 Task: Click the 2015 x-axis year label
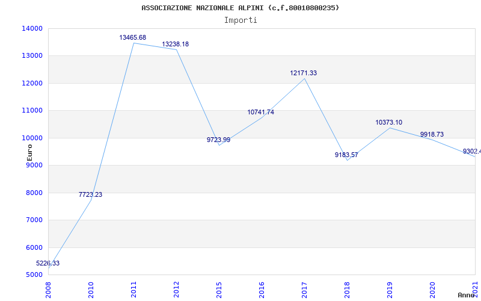(219, 290)
